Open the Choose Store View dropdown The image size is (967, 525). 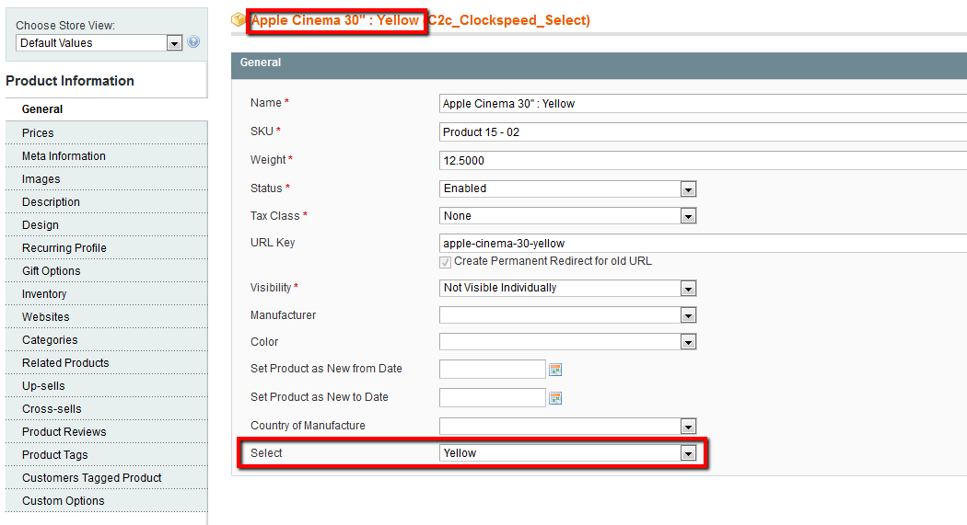(x=99, y=42)
